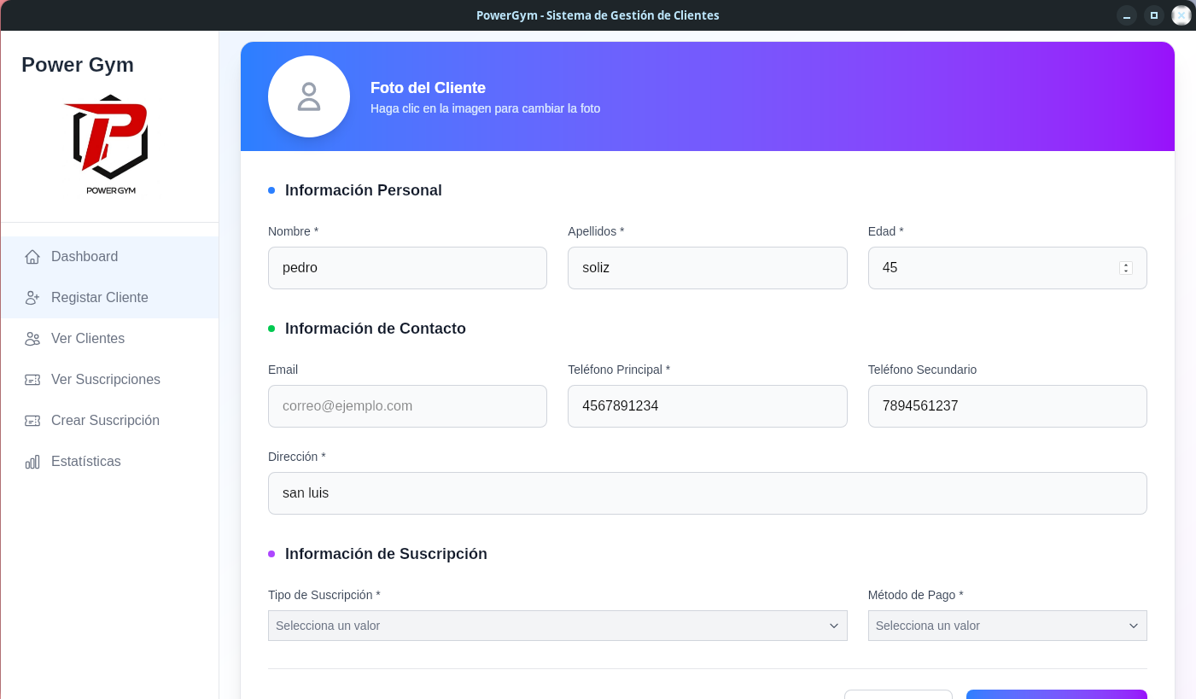Click the Email input field
Image resolution: width=1196 pixels, height=699 pixels.
(407, 406)
